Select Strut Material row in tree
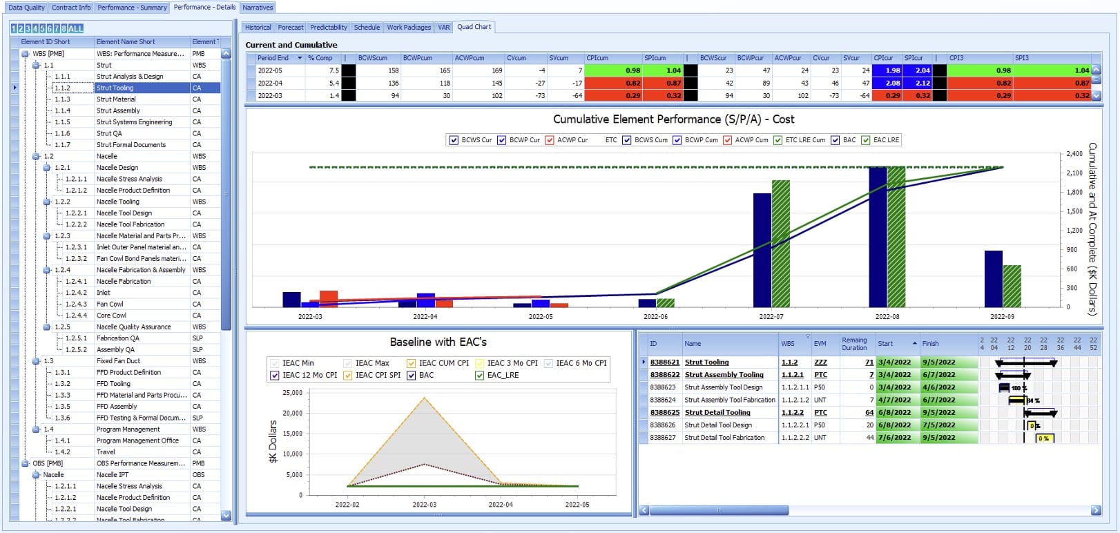Screen dimensions: 1120x533 116,99
